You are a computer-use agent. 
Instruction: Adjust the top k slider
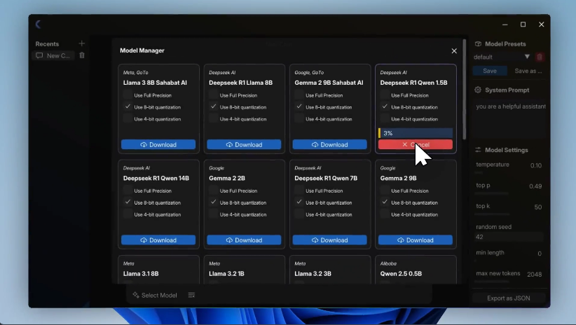[492, 214]
